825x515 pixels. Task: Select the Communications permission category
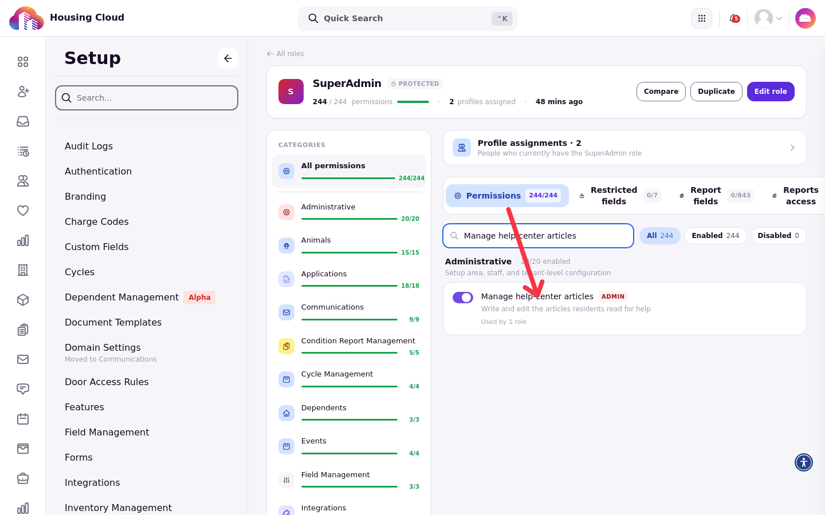point(349,312)
